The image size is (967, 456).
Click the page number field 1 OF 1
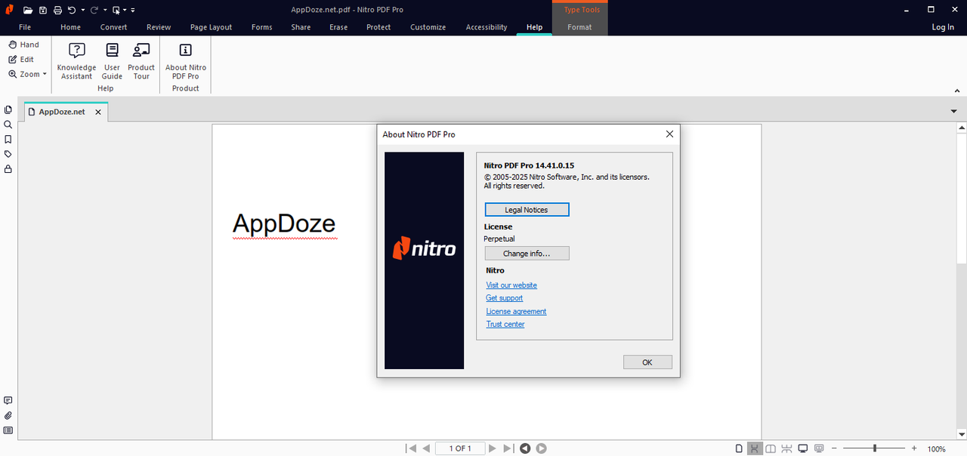pos(459,448)
